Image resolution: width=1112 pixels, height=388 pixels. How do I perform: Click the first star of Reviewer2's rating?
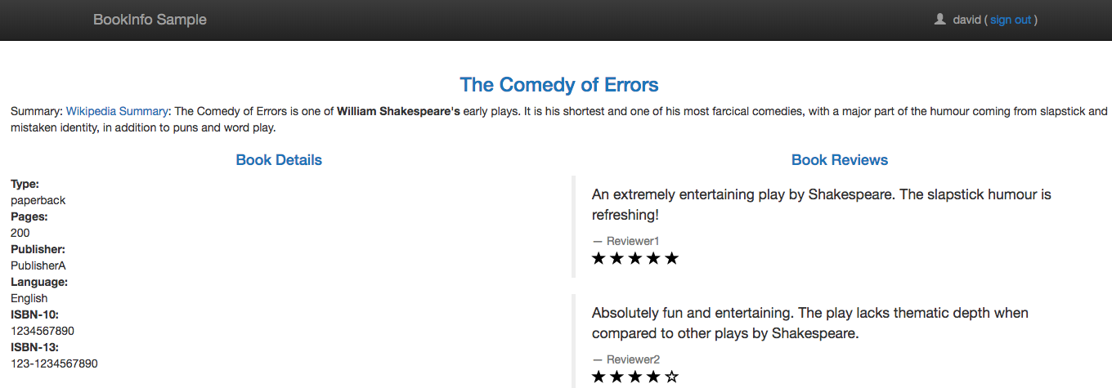(599, 377)
